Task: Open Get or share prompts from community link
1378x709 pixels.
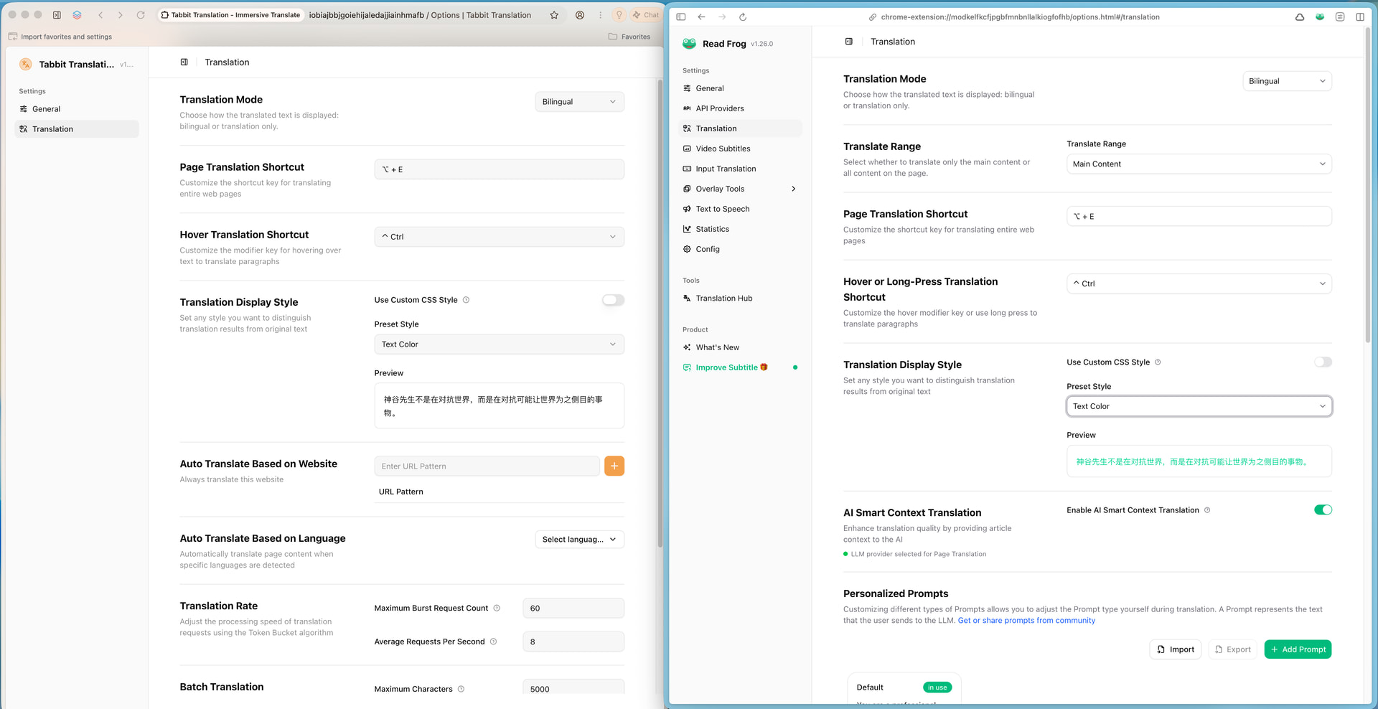Action: [x=1026, y=621]
